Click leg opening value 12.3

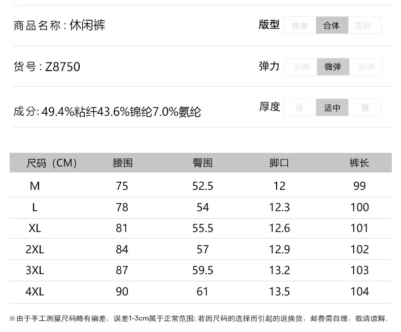[280, 207]
